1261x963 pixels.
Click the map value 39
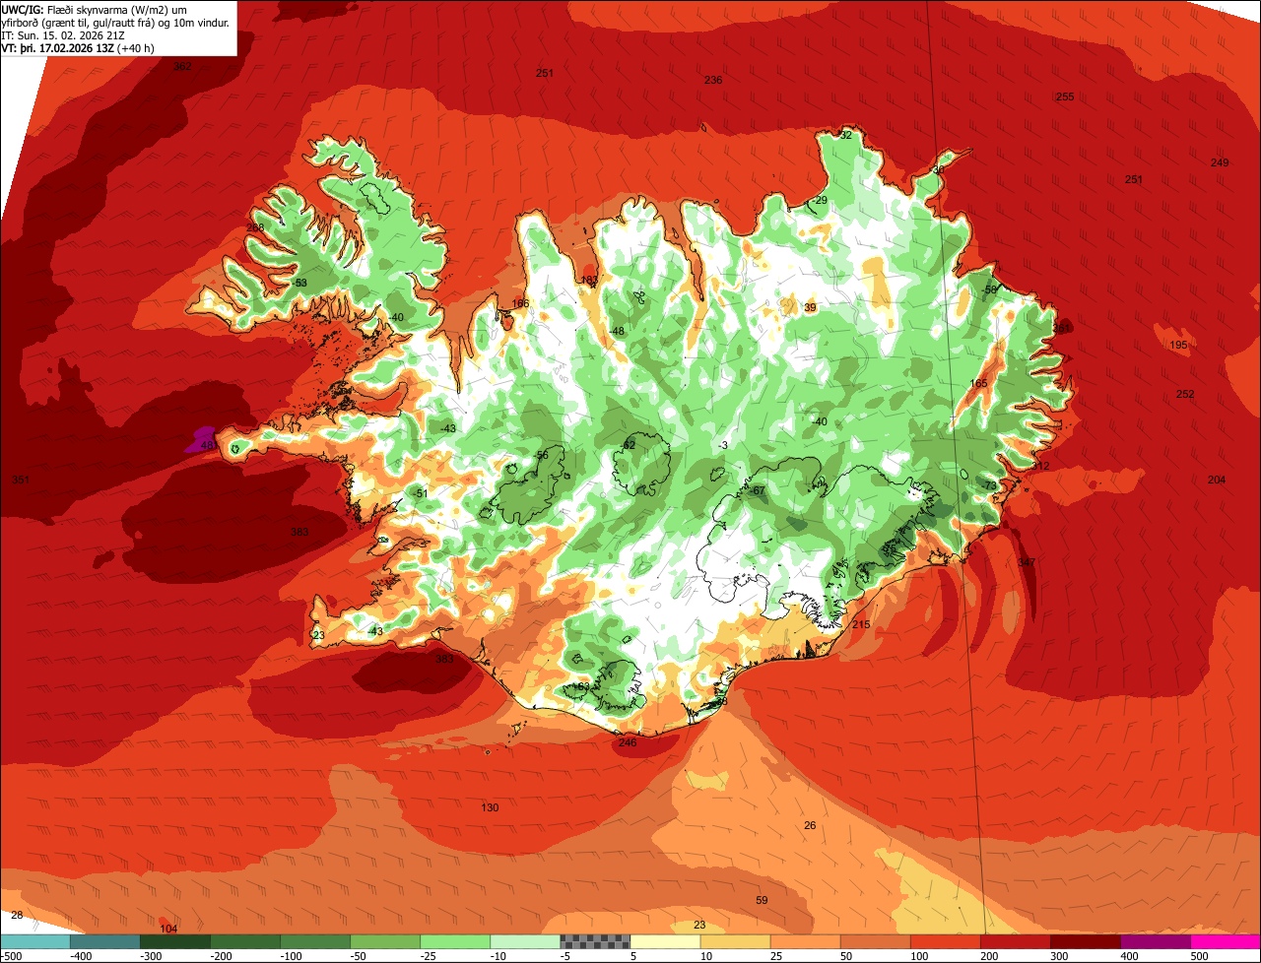point(810,307)
